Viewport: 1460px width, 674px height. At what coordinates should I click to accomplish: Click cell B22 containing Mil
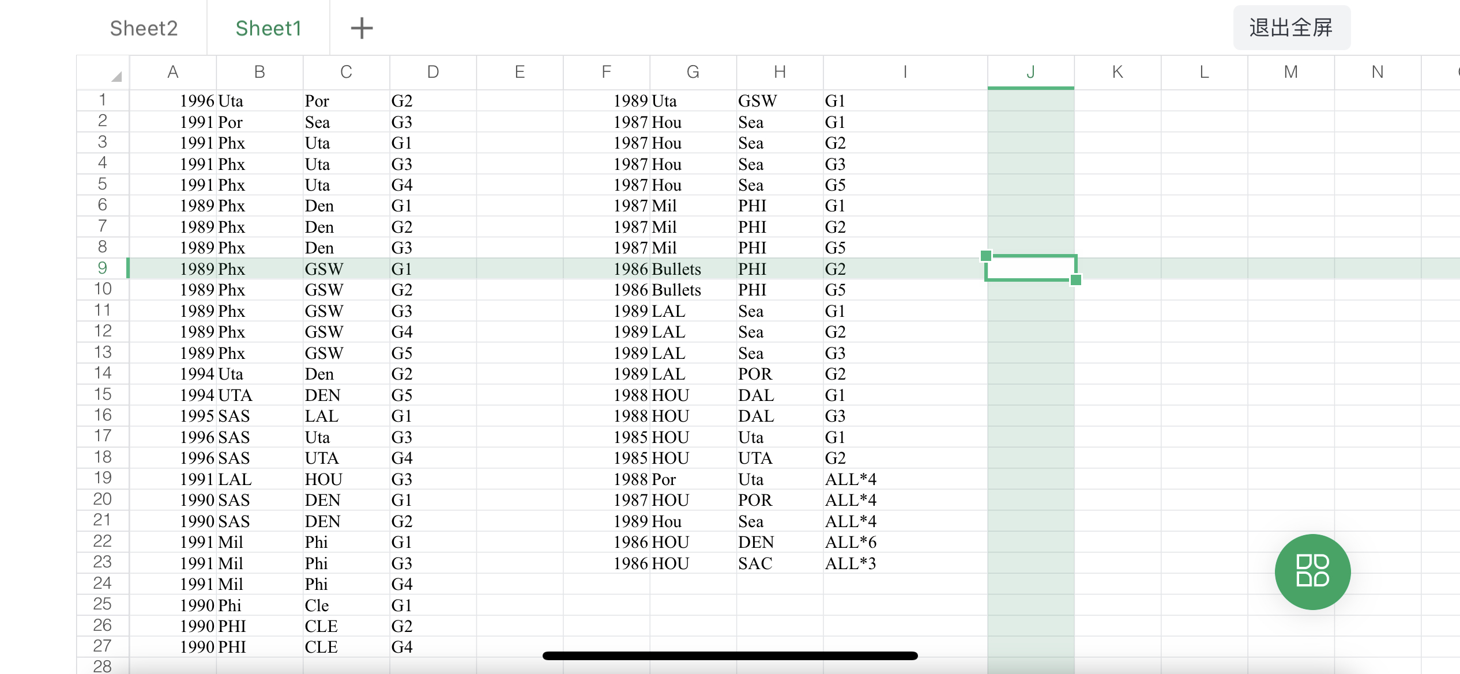click(259, 542)
